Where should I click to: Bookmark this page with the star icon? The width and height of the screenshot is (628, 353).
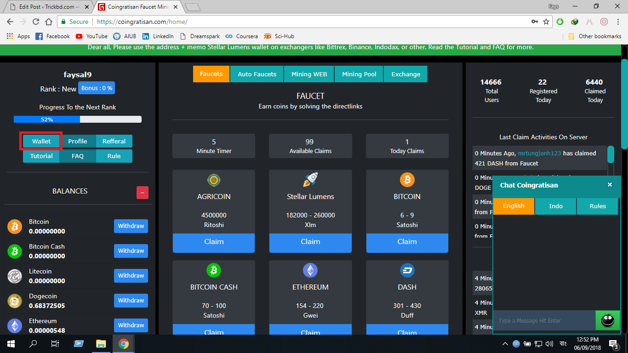point(546,22)
